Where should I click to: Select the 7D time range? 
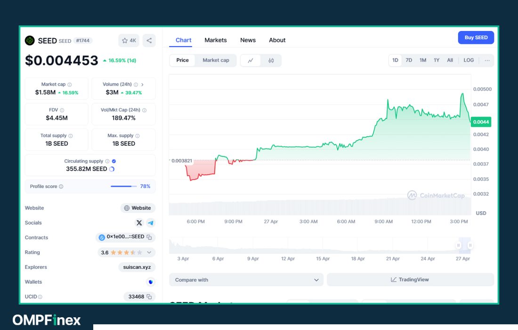coord(409,60)
